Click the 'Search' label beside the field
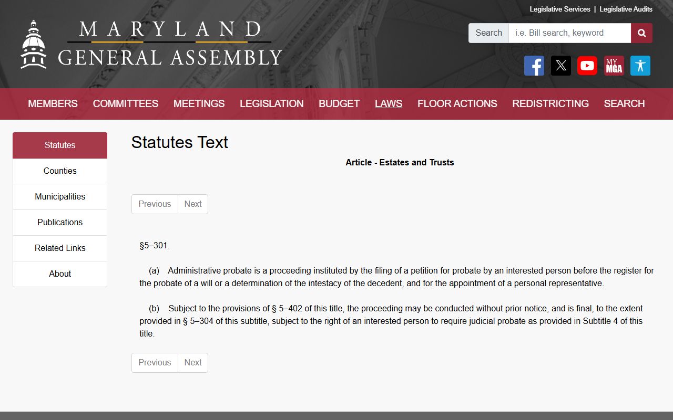 coord(488,33)
